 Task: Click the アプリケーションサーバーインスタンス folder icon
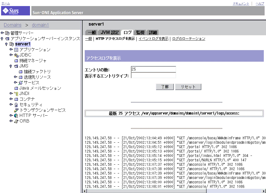[7, 39]
